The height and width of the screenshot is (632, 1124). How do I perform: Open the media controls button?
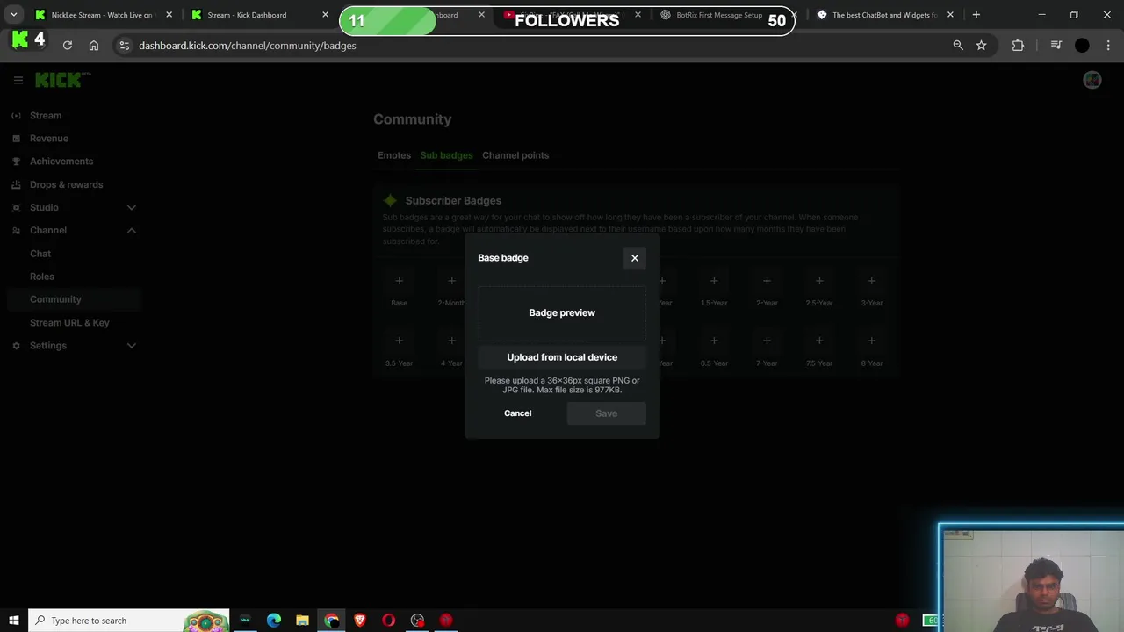[x=1056, y=46]
